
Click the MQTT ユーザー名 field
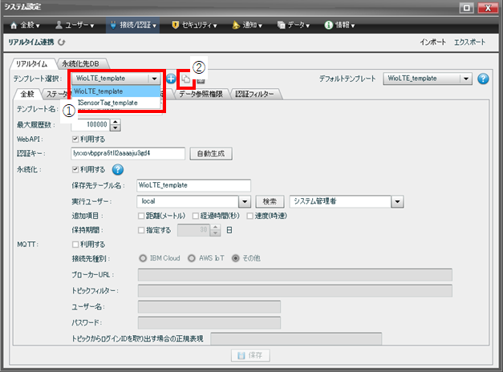coord(209,306)
